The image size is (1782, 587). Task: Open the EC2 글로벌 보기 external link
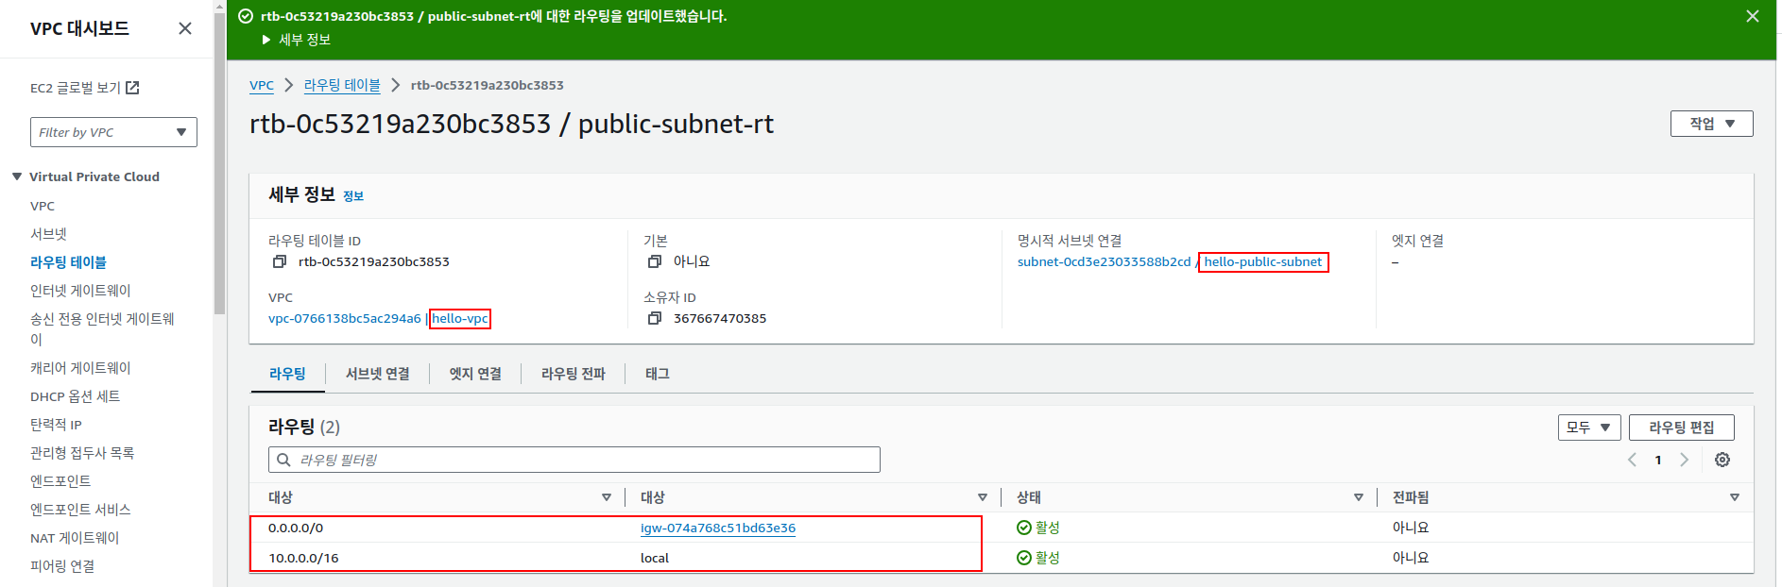tap(85, 88)
